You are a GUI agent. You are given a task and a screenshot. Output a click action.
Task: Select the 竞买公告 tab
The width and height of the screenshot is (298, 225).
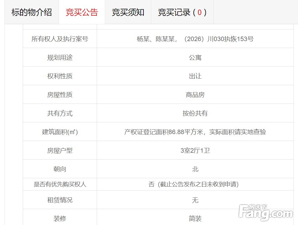(x=82, y=12)
